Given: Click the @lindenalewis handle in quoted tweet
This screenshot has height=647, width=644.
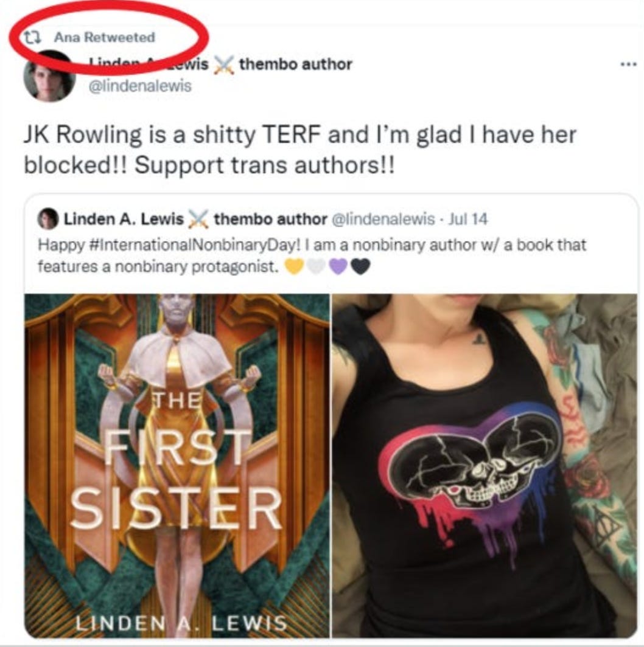Looking at the screenshot, I should [383, 219].
